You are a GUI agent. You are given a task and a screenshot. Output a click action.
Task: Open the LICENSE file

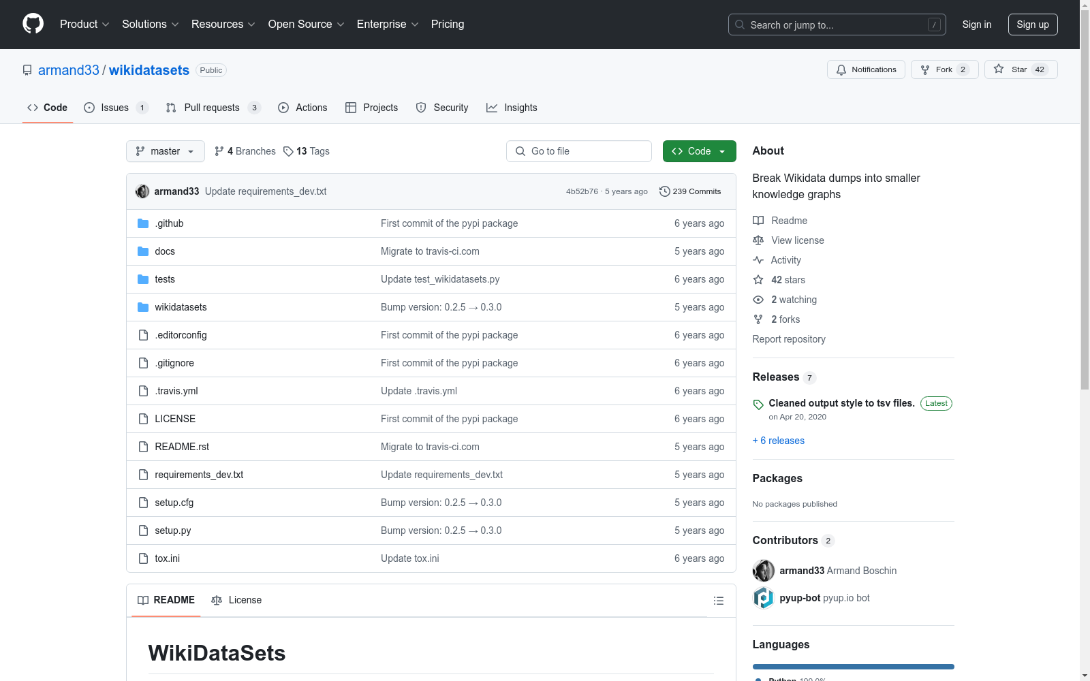click(x=175, y=419)
